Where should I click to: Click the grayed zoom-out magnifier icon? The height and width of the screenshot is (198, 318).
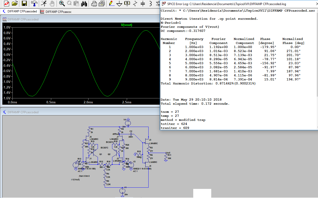(69, 4)
